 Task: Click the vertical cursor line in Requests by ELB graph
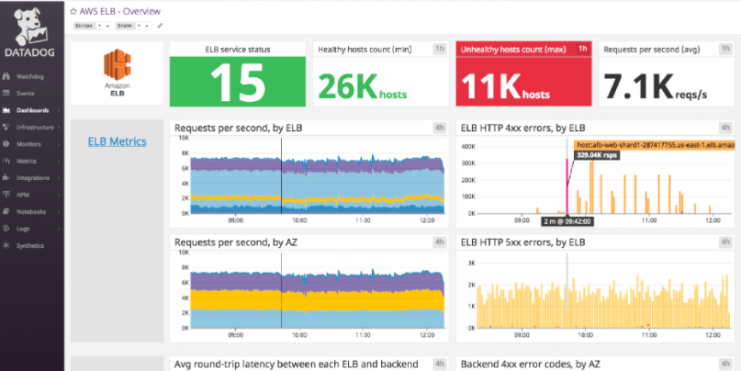(x=281, y=175)
